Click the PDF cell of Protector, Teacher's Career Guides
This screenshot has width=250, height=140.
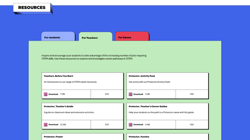pos(192,125)
